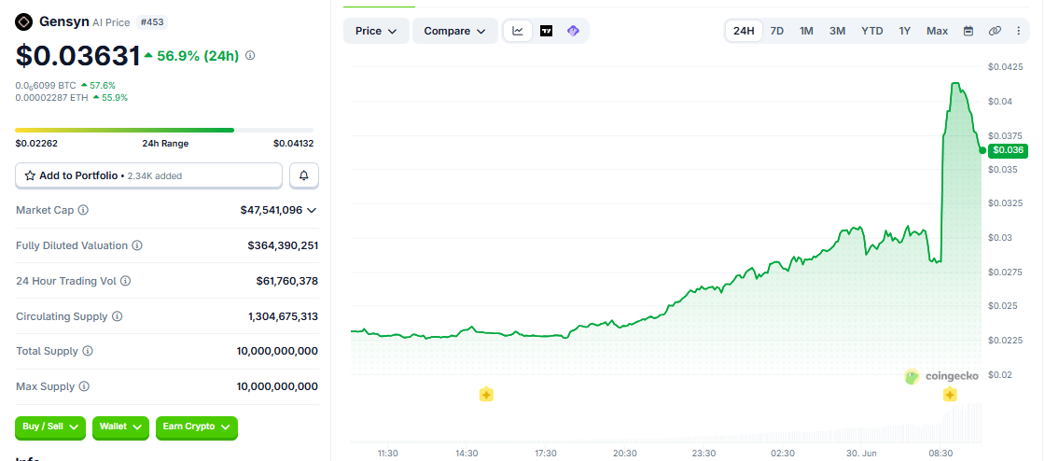Click the $0.03631 price value
Image resolution: width=1045 pixels, height=461 pixels.
click(78, 56)
